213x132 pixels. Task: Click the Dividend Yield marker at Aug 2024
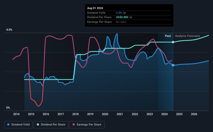tap(173, 65)
